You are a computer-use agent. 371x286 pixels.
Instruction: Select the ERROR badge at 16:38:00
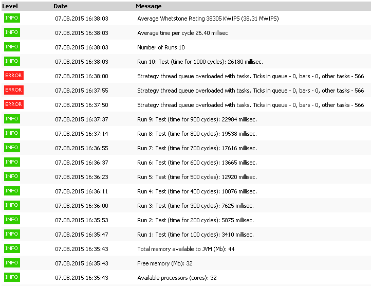pos(14,76)
